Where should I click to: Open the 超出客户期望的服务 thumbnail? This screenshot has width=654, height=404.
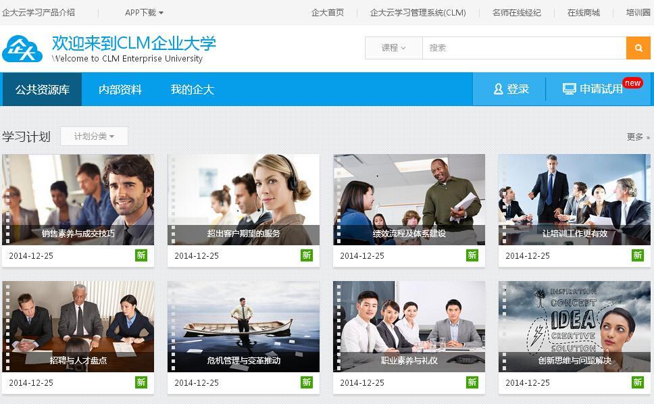coord(244,200)
